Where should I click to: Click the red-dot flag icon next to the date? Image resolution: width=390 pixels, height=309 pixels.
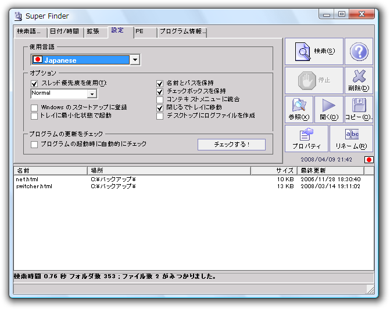point(369,160)
